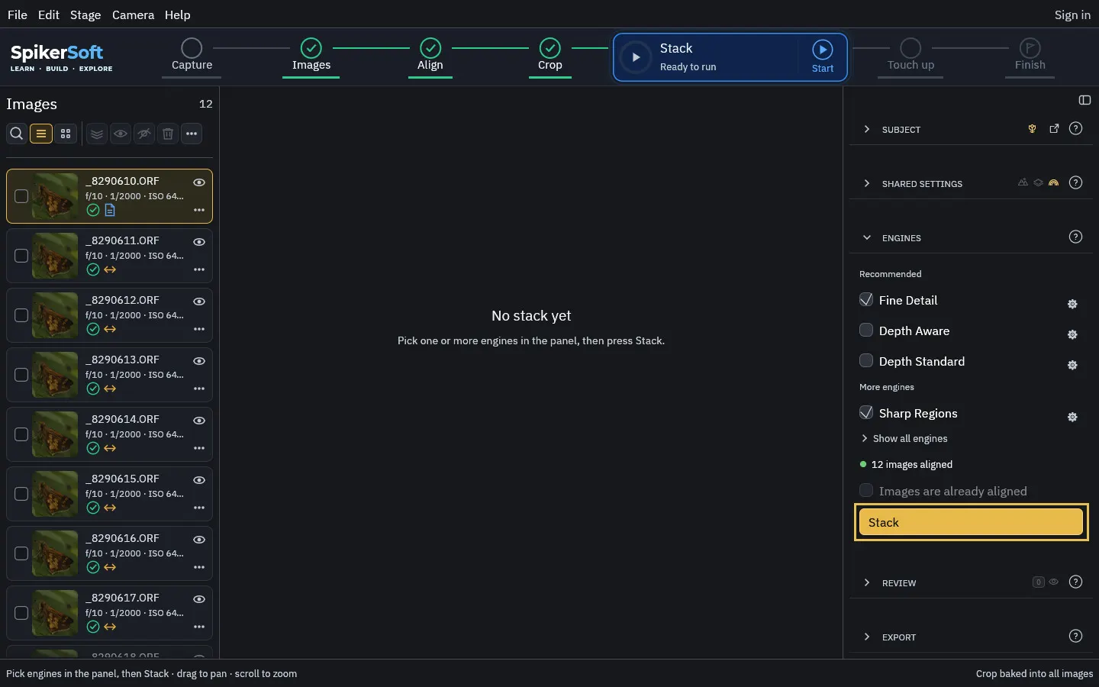
Task: Toggle visibility of image _8290613.ORF
Action: point(199,361)
